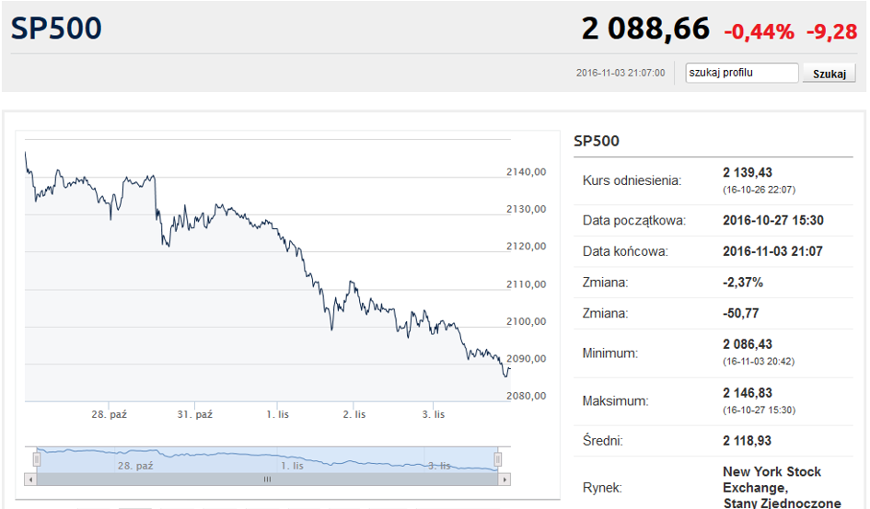Viewport: 870px width, 509px height.
Task: Click the SP500 page heading
Action: pos(56,29)
